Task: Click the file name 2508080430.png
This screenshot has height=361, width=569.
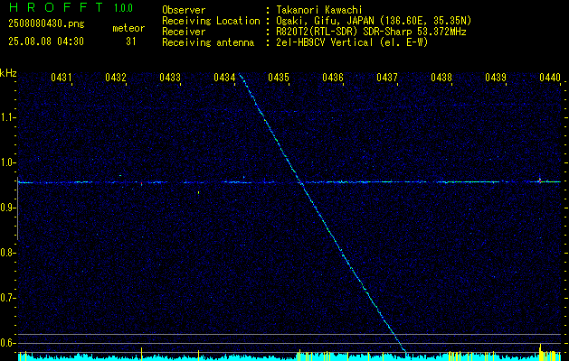Action: click(46, 24)
